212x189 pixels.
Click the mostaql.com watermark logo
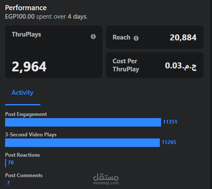[106, 179]
